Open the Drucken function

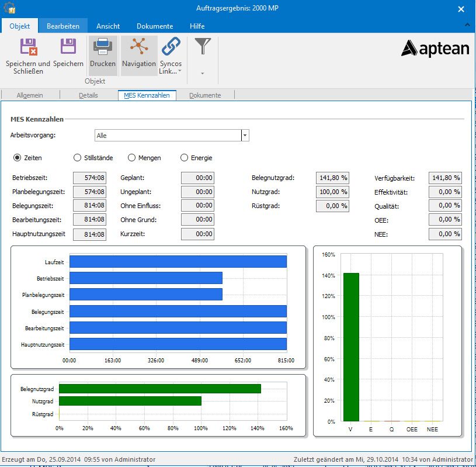[x=103, y=53]
